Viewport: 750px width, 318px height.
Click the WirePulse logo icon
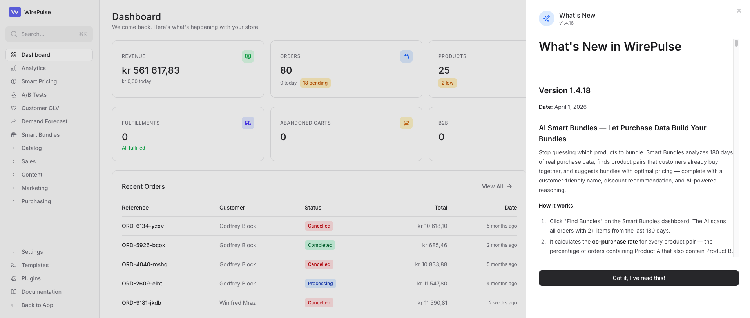click(x=15, y=12)
